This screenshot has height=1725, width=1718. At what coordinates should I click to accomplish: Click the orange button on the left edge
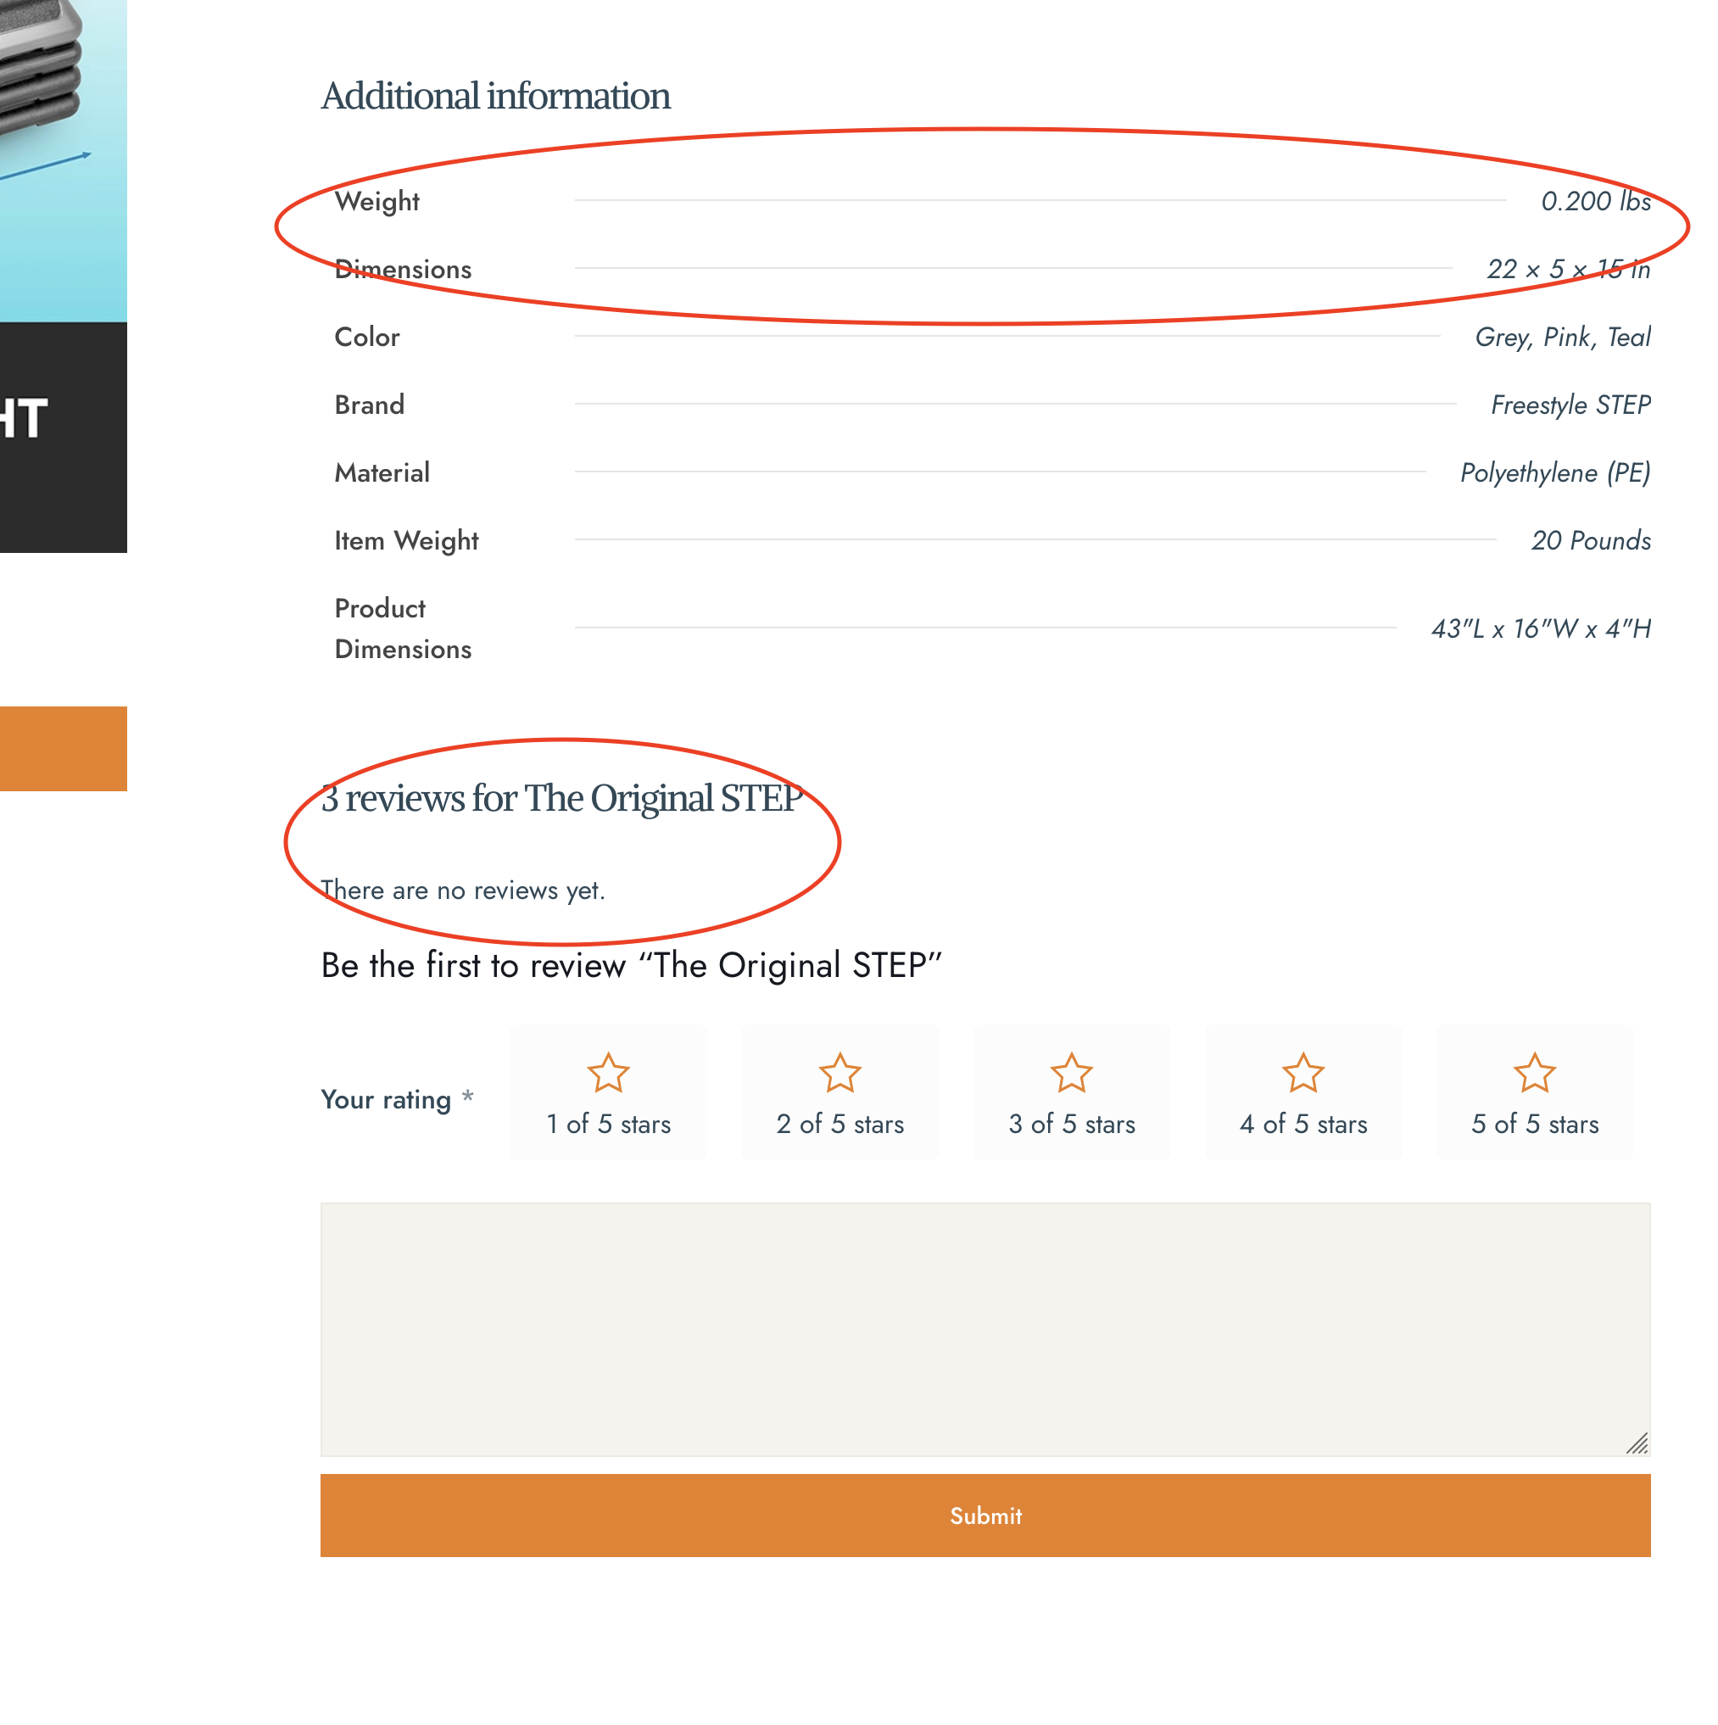click(63, 748)
